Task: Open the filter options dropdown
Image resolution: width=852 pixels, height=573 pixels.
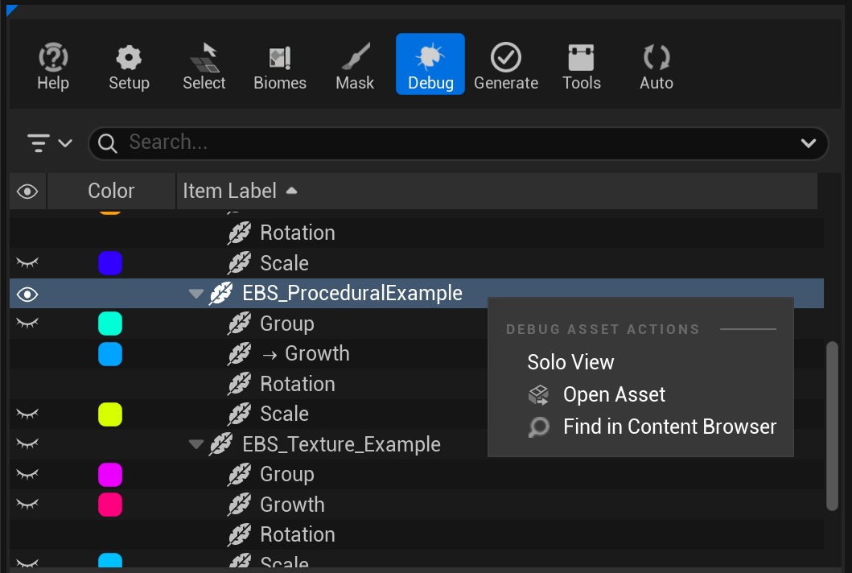Action: click(50, 143)
